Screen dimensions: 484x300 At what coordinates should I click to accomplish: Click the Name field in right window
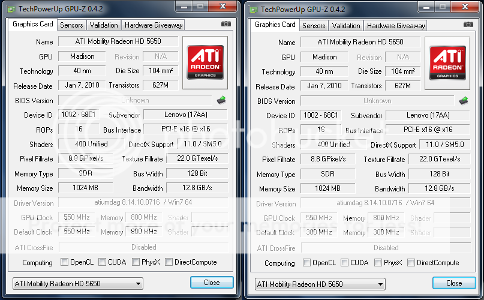360,42
